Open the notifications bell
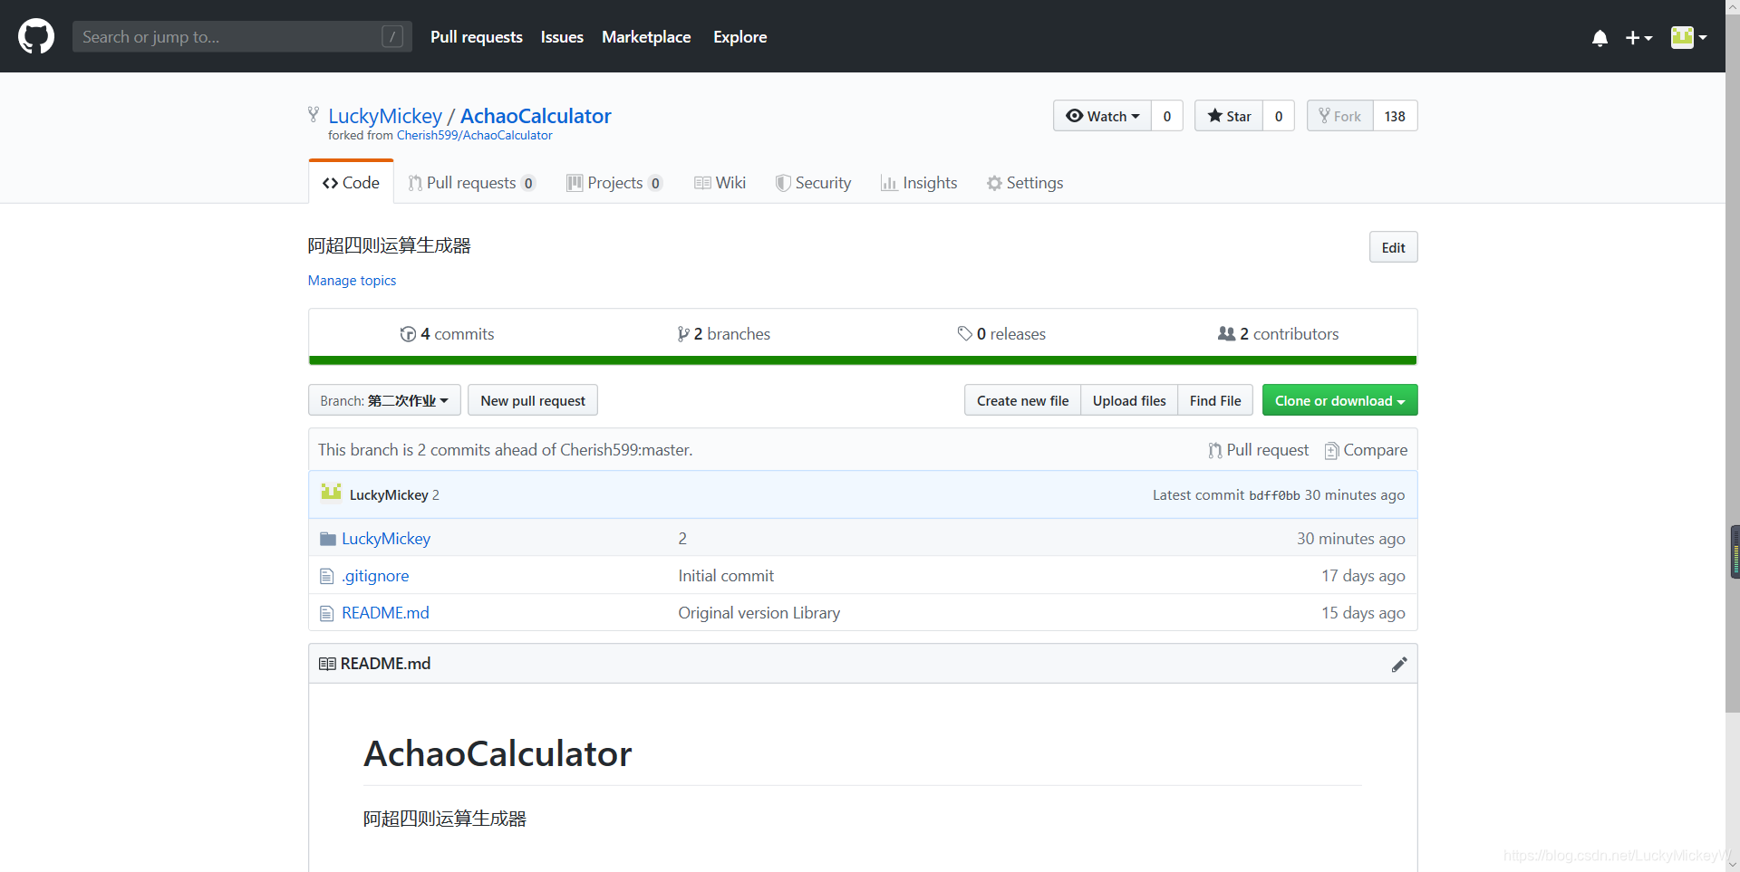Image resolution: width=1740 pixels, height=872 pixels. tap(1600, 37)
